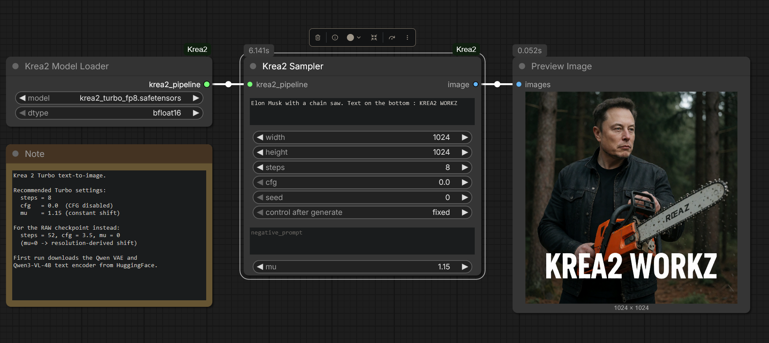Increase cfg with the right arrow

[465, 182]
